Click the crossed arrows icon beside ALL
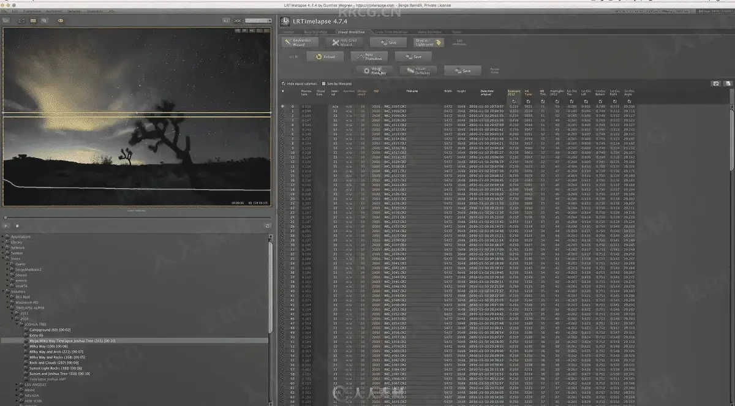The height and width of the screenshot is (406, 735). [x=238, y=21]
